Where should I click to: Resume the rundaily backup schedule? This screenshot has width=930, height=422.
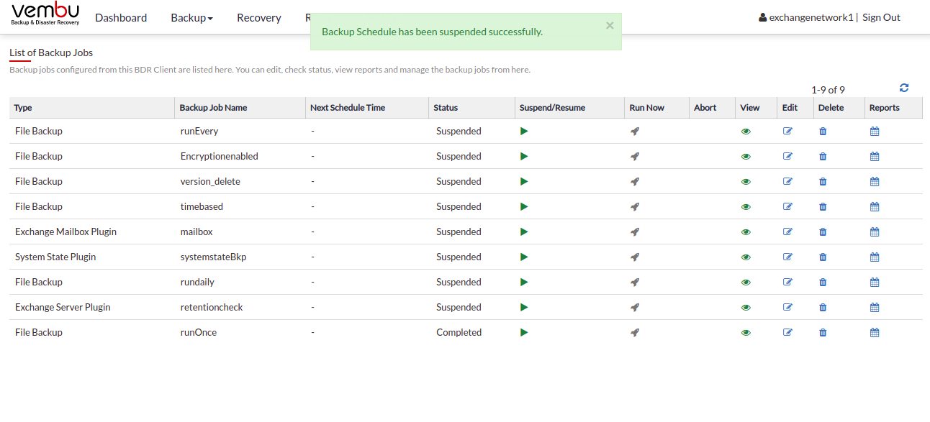[524, 282]
